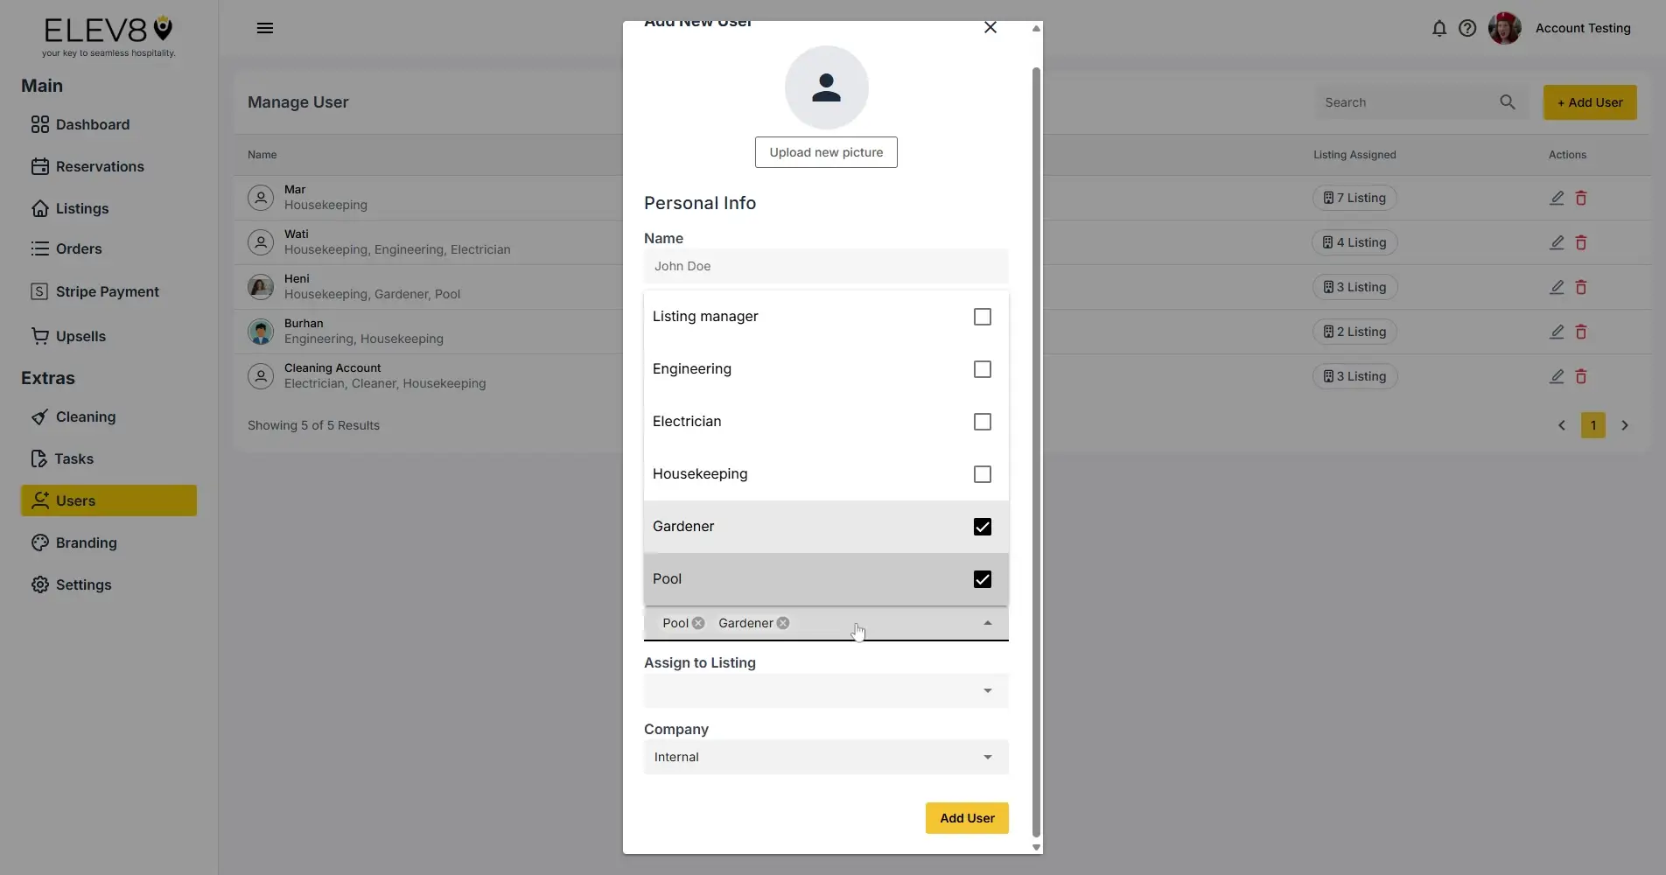Click the help question mark icon

(x=1467, y=28)
